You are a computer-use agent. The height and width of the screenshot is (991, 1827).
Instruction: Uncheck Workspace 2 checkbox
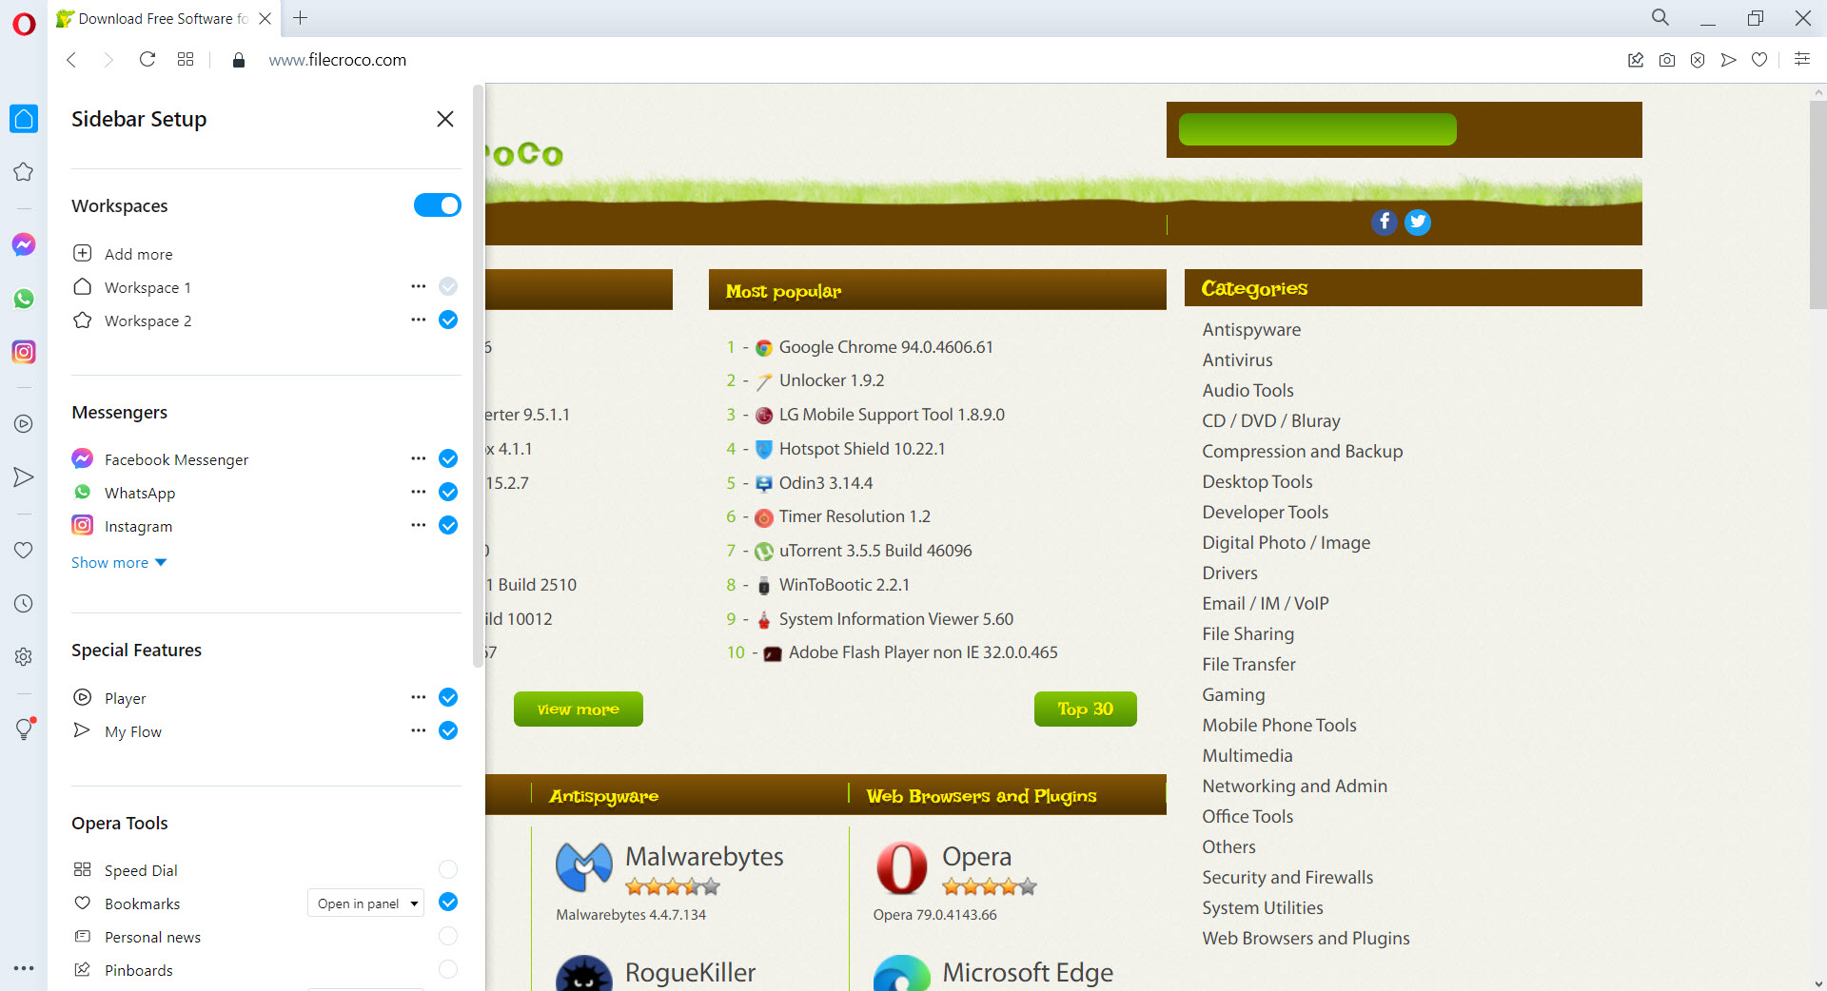point(448,320)
